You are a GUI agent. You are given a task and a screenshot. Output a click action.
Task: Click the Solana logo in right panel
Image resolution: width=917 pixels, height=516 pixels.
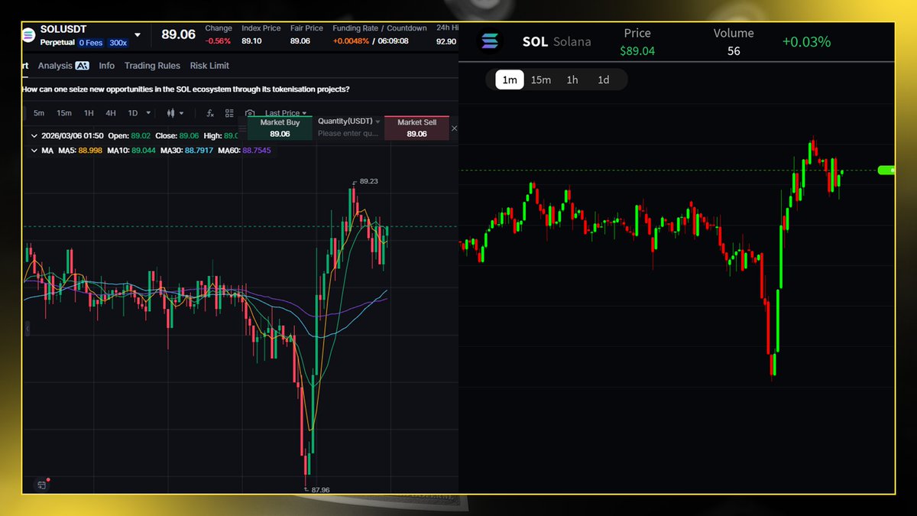coord(489,41)
